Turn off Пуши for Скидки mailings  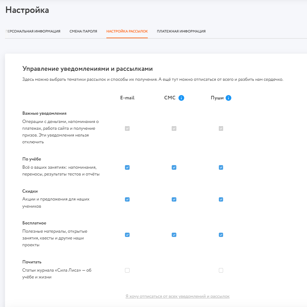[x=221, y=199]
